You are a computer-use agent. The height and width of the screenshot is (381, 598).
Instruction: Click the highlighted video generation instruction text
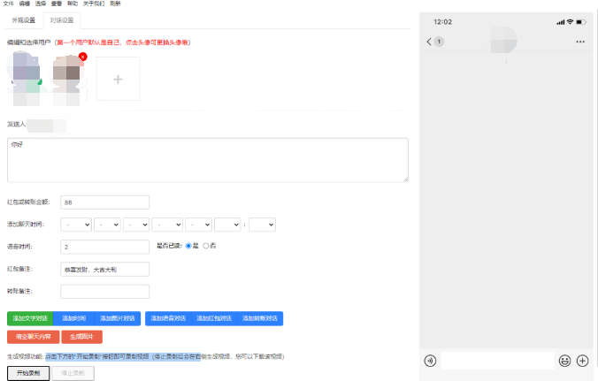point(123,356)
